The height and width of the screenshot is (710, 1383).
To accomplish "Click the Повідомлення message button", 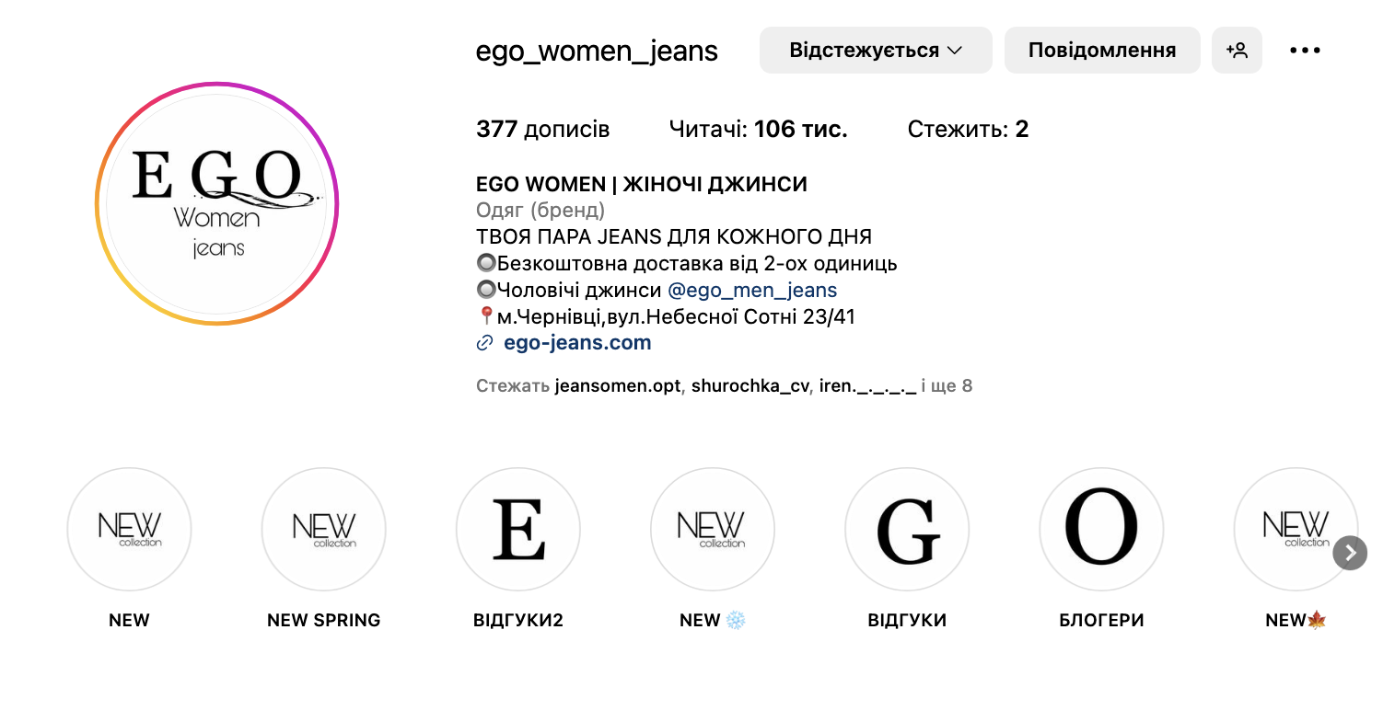I will 1102,50.
